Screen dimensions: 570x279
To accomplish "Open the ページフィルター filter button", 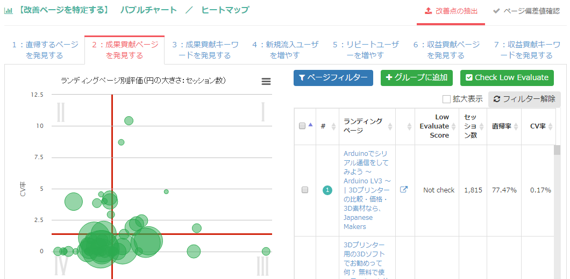I will (x=333, y=77).
